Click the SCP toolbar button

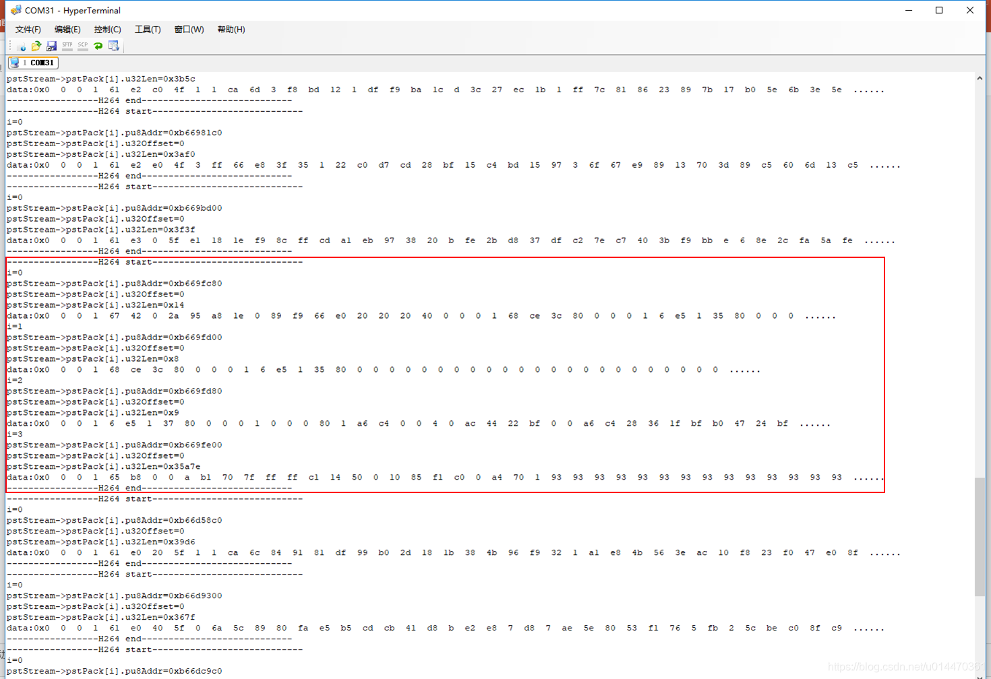point(83,46)
